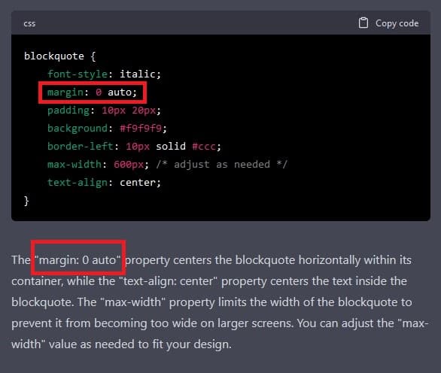
Task: Click the adjust as needed comment
Action: (x=221, y=165)
